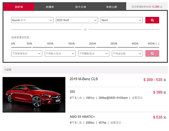Click the $ 399 萬 price

click(159, 92)
